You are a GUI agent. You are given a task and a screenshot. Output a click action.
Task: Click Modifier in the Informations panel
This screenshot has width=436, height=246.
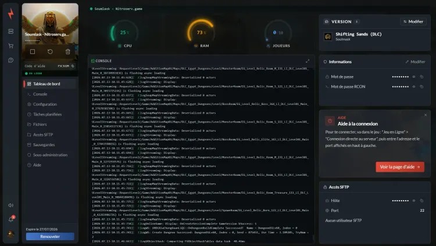(x=415, y=62)
